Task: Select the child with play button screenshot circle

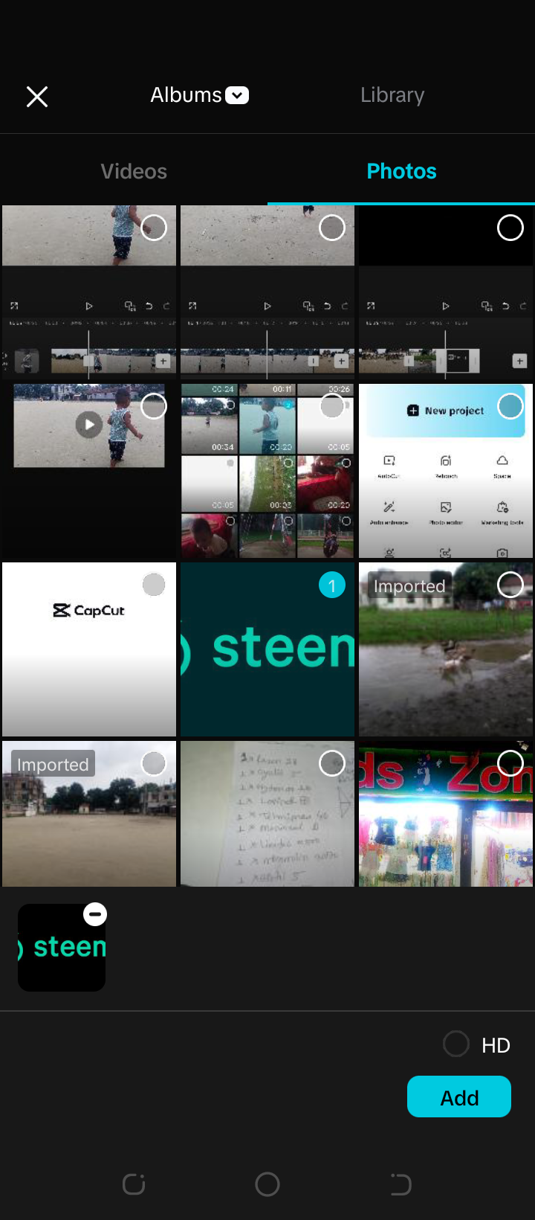Action: click(x=154, y=406)
